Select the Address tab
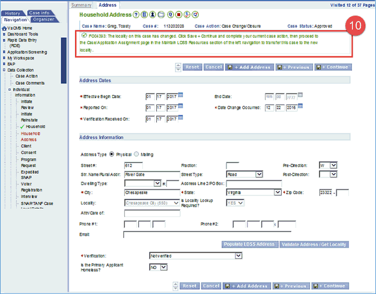Image resolution: width=376 pixels, height=294 pixels. pyautogui.click(x=108, y=5)
